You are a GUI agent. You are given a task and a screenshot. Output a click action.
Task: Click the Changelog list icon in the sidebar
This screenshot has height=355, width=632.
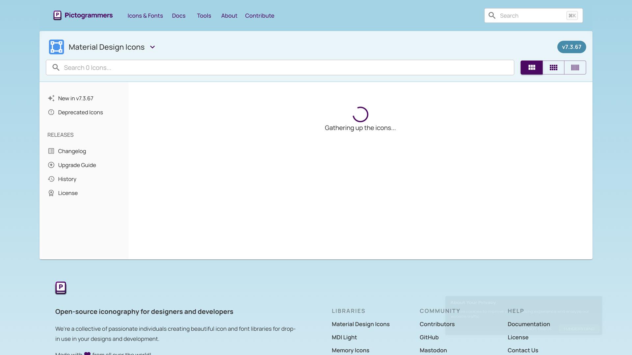pos(51,151)
